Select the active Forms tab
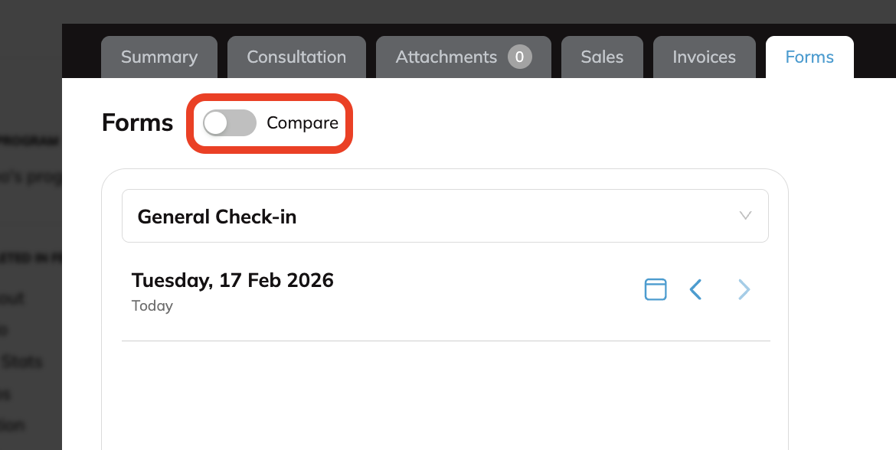 pyautogui.click(x=809, y=57)
